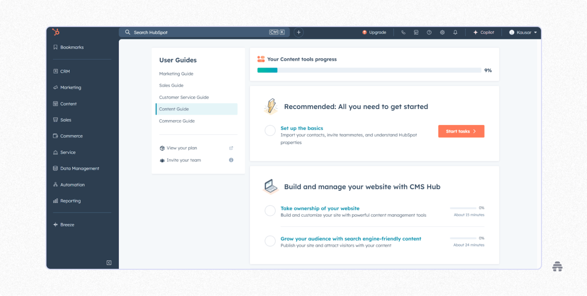Open Grow your audience with search engine-friendly content
Screen dimensions: 587x296
point(351,239)
